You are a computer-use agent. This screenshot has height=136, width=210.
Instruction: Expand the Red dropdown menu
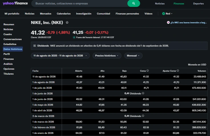coord(167,13)
